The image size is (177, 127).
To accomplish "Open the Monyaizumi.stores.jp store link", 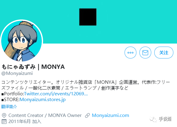I will pos(42,100).
